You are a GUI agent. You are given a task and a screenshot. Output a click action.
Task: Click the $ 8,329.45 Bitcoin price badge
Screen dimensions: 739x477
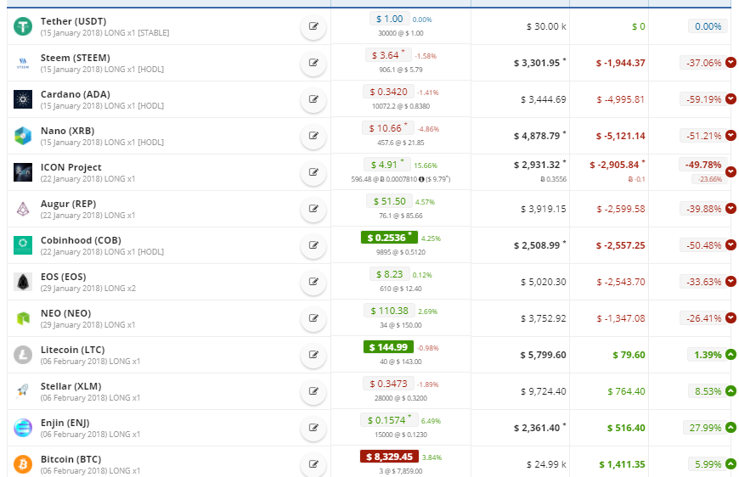pos(389,457)
